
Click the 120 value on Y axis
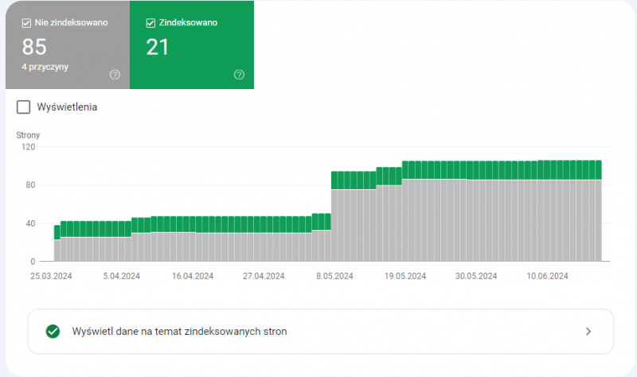coord(28,147)
